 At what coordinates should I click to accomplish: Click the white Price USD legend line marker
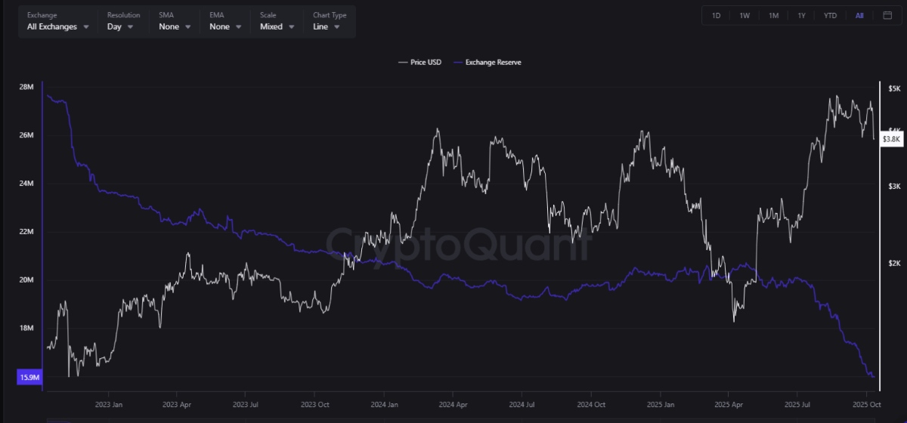coord(403,62)
